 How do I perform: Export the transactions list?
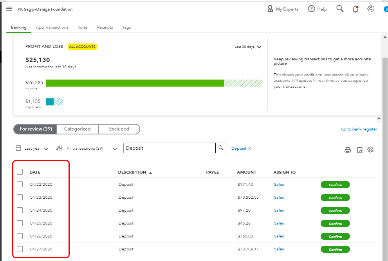coord(360,150)
